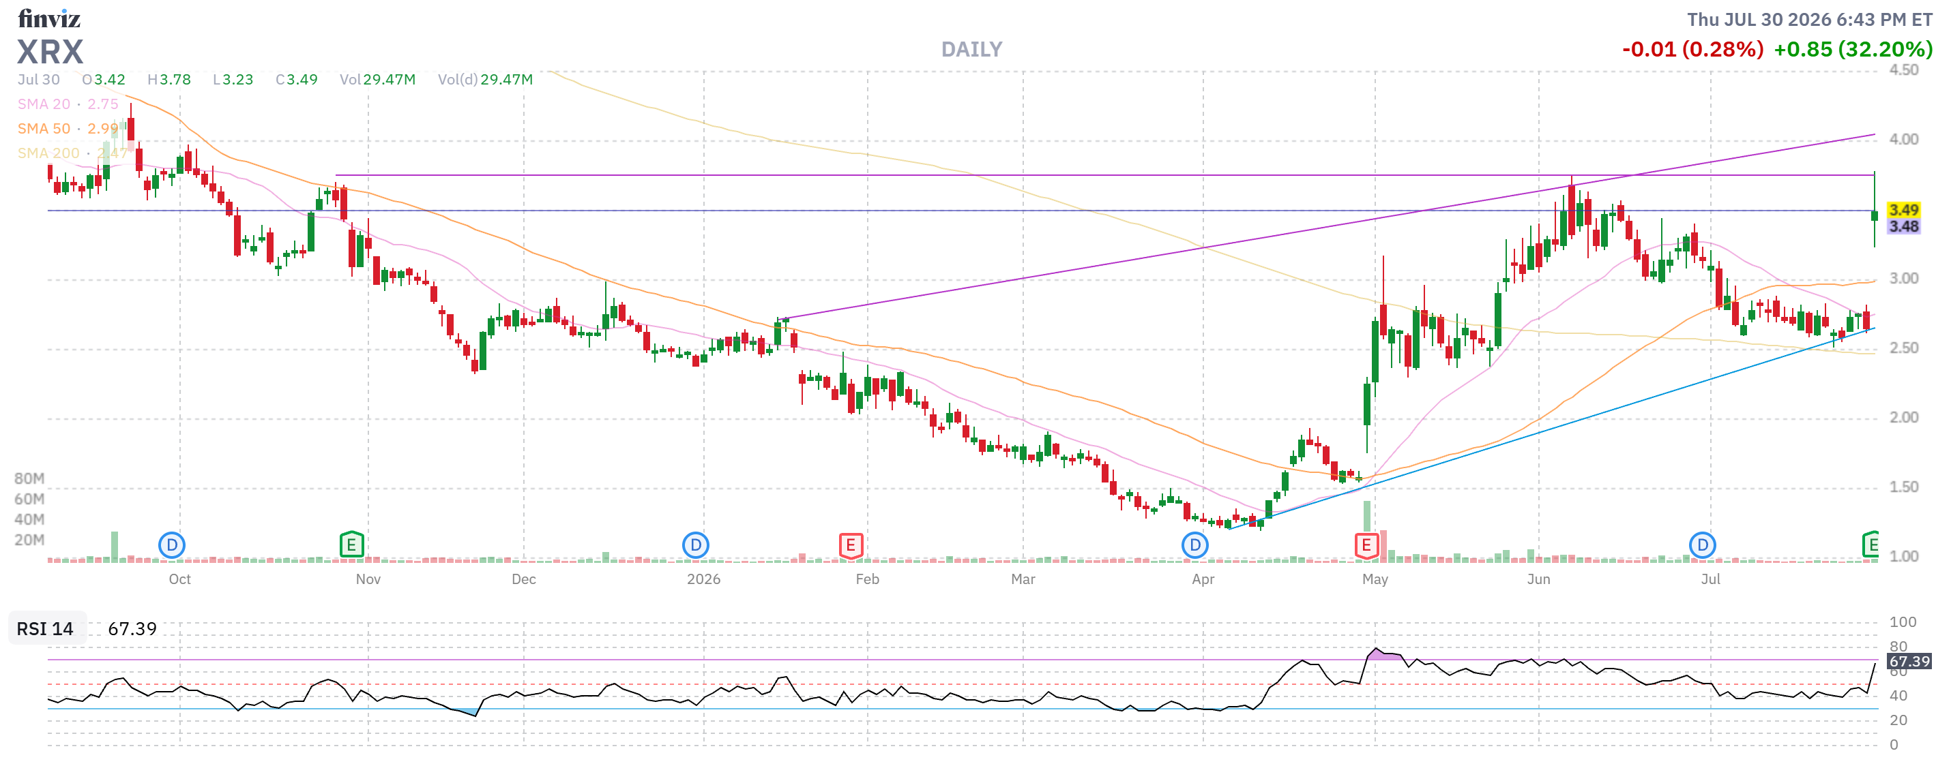
Task: Click the finviz logo
Action: (x=49, y=18)
